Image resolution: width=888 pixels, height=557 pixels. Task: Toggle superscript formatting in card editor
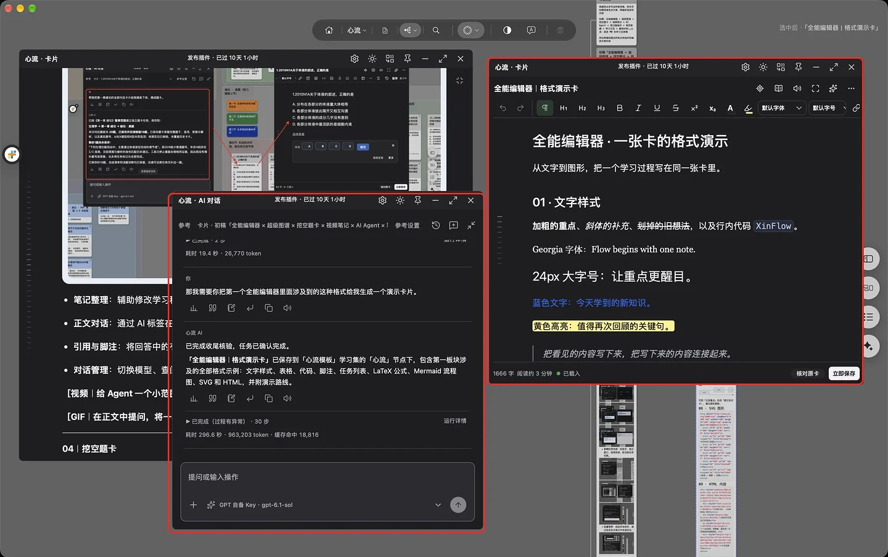click(x=694, y=108)
